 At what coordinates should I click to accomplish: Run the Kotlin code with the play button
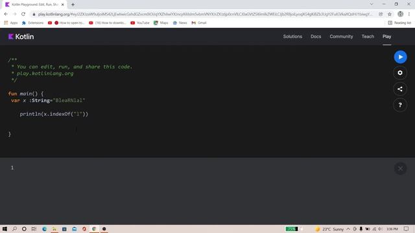tap(400, 57)
